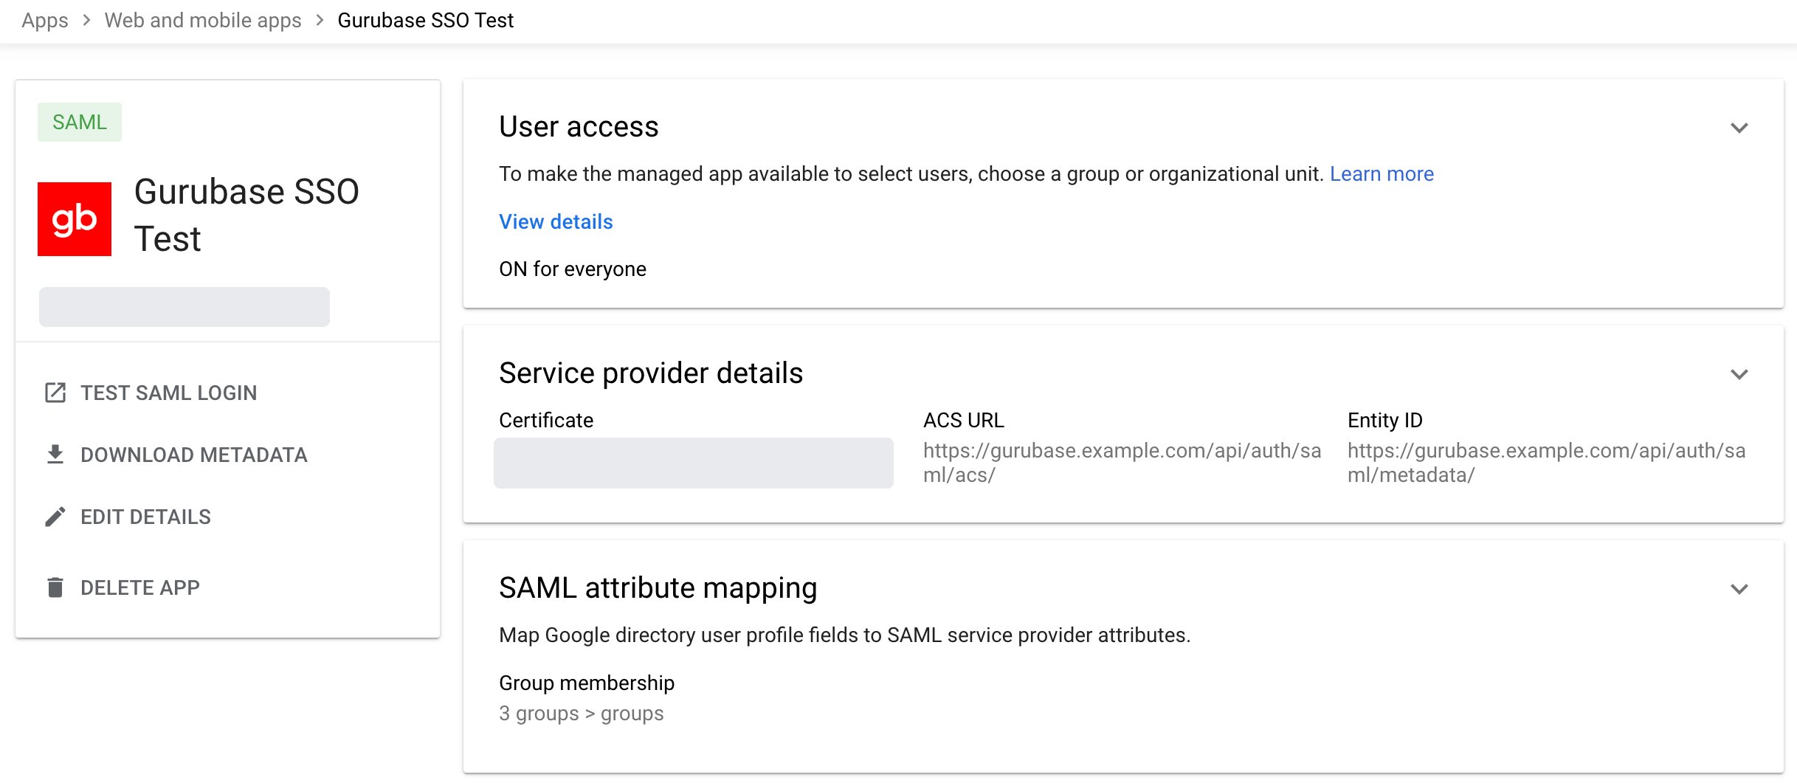The width and height of the screenshot is (1797, 783).
Task: Click the redacted Certificate placeholder field
Action: coord(694,463)
